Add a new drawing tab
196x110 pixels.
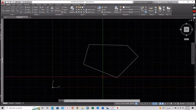[30, 17]
